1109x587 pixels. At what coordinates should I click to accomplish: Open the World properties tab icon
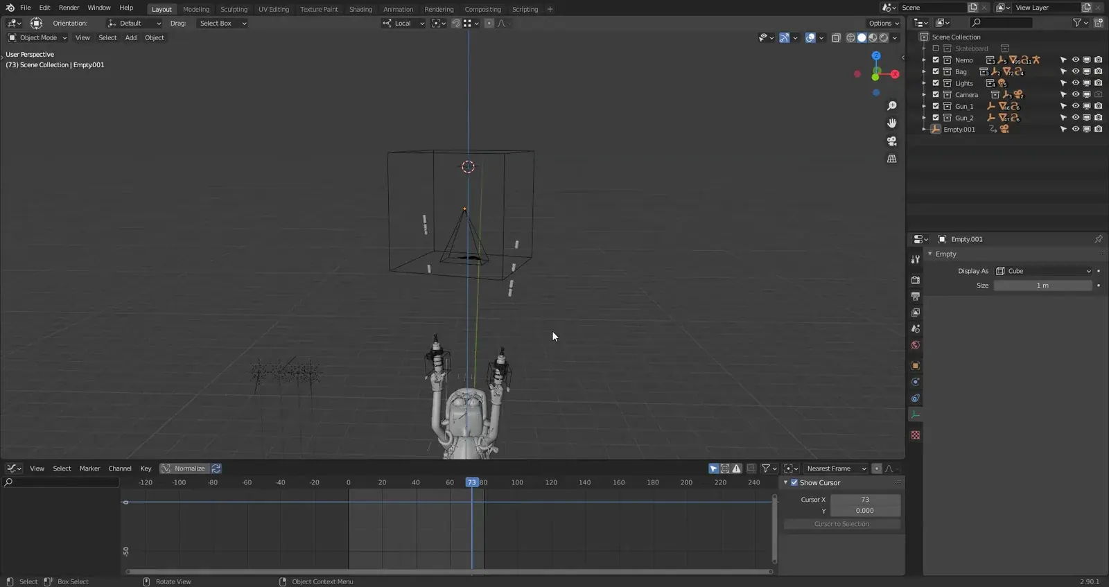click(915, 345)
